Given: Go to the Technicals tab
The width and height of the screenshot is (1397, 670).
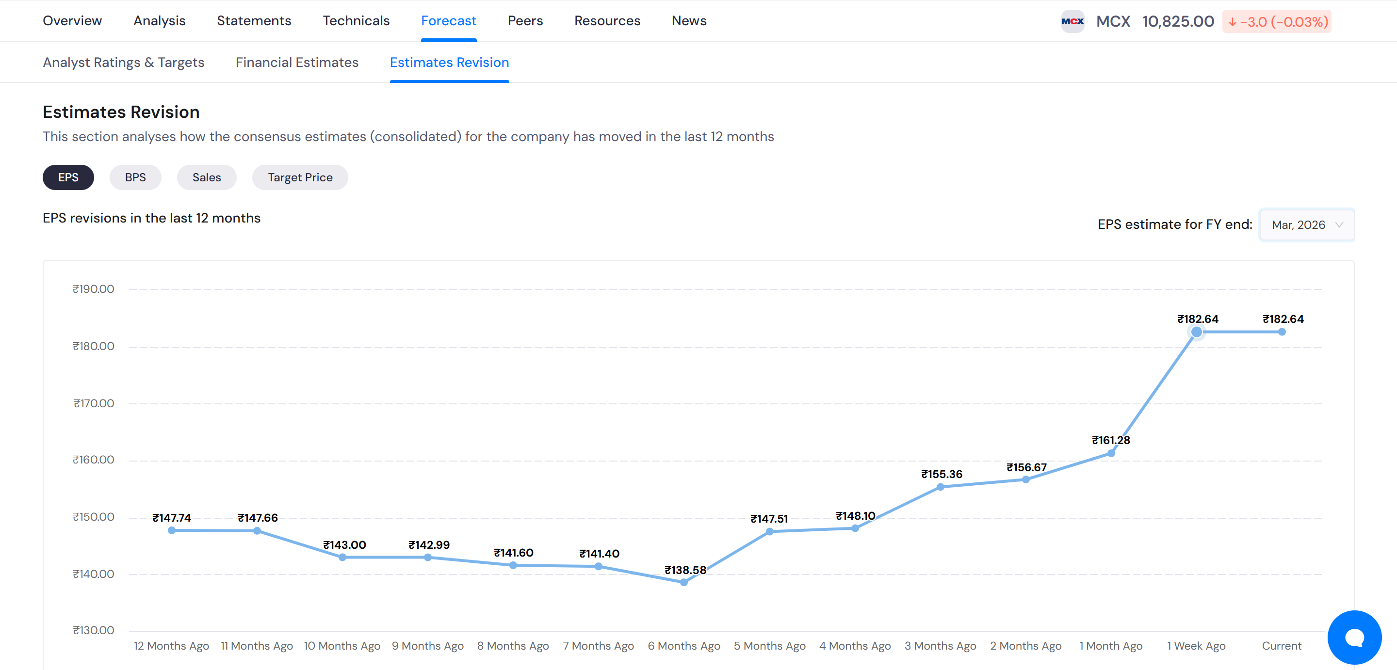Looking at the screenshot, I should pyautogui.click(x=356, y=20).
